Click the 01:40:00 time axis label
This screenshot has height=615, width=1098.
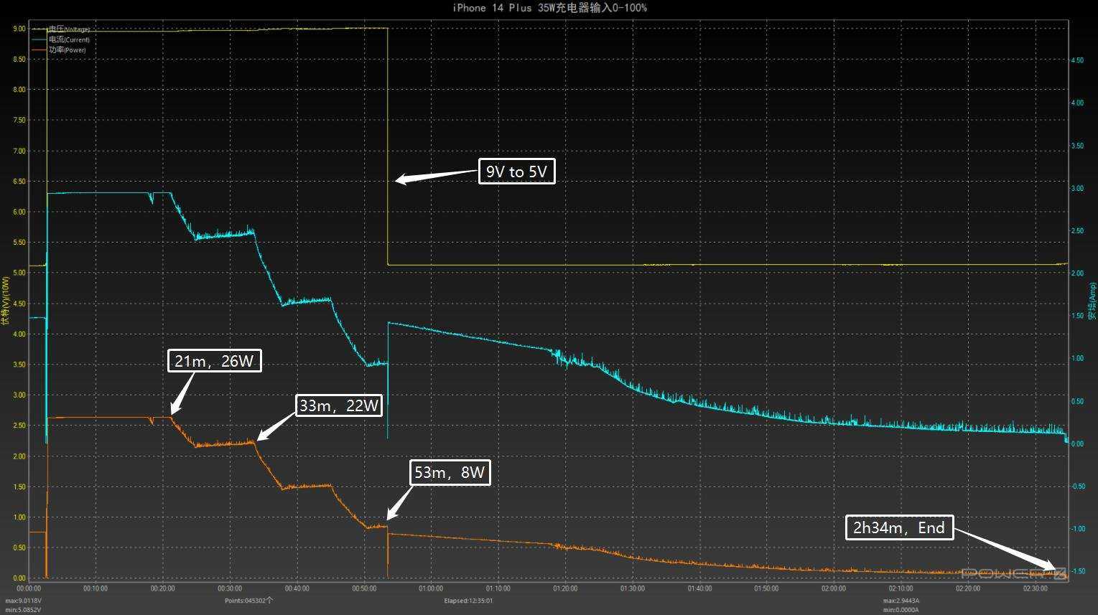699,588
